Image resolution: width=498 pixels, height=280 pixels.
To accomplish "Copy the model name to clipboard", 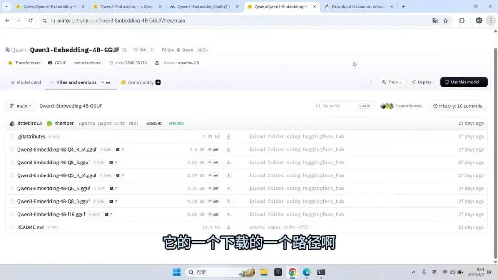I will point(124,50).
